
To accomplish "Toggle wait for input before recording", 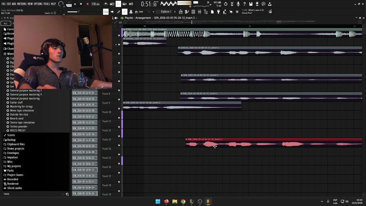I will coord(112,4).
